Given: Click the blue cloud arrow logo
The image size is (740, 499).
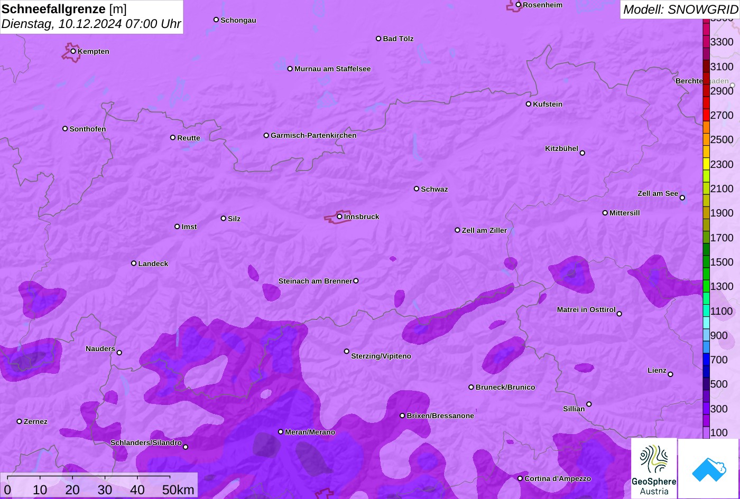Looking at the screenshot, I should (709, 468).
